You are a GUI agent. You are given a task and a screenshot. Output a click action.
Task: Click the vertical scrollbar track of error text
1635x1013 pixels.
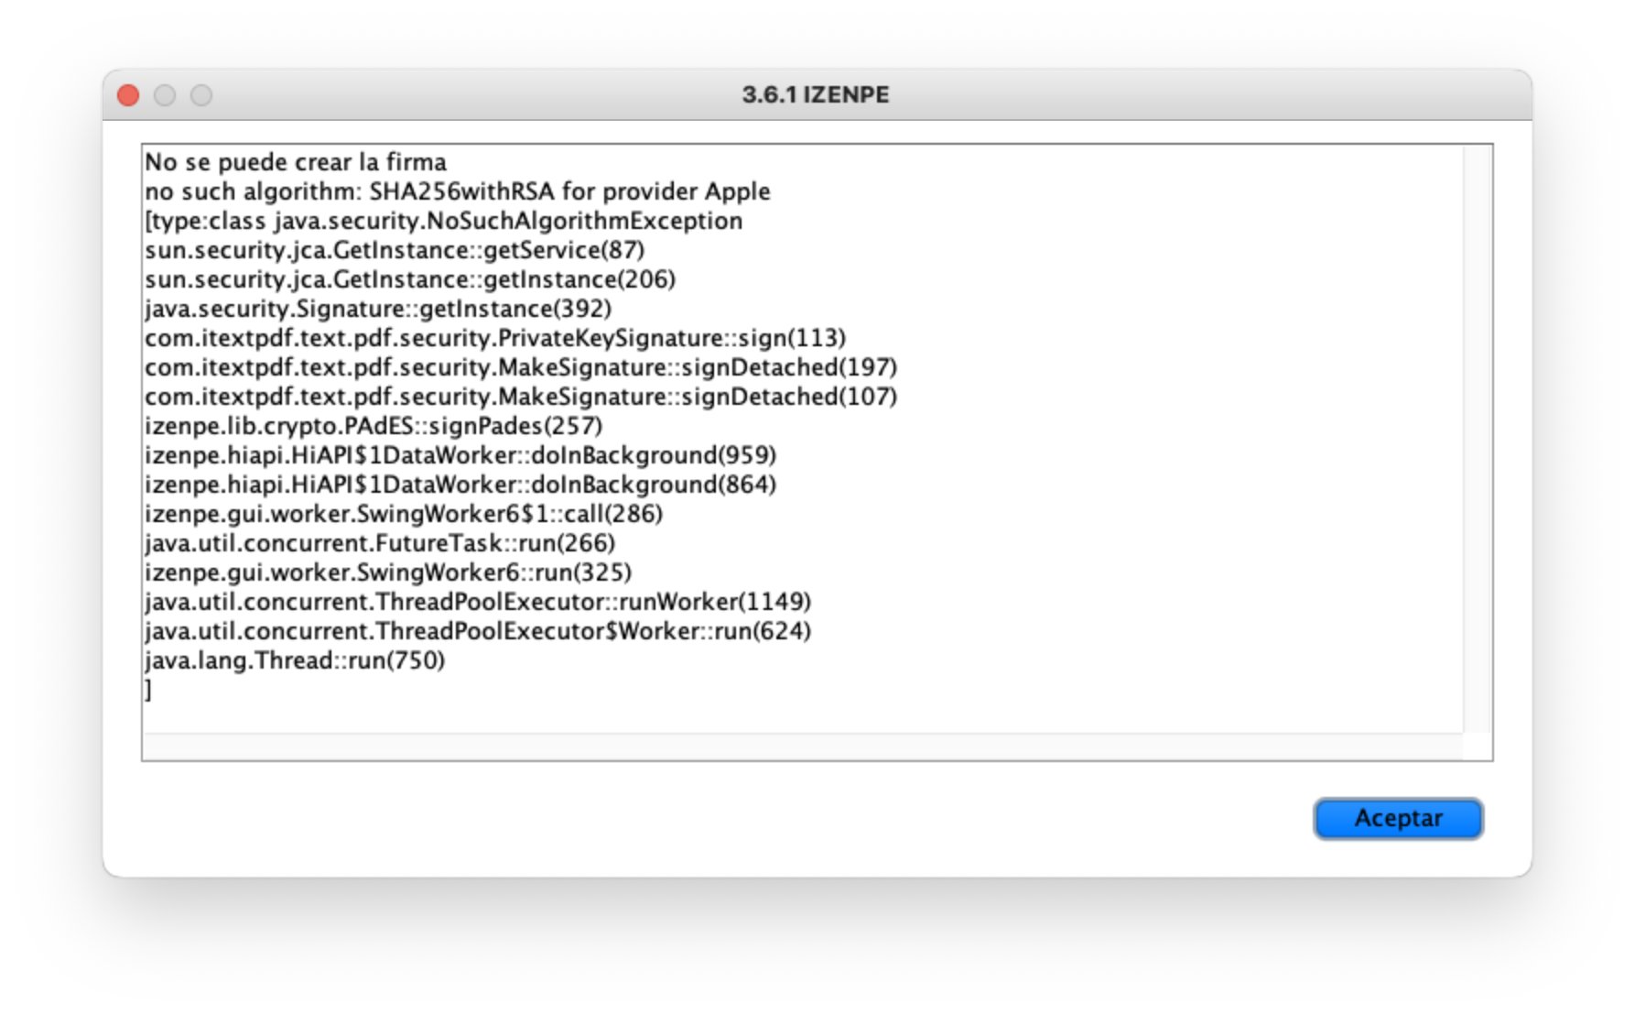pos(1477,438)
